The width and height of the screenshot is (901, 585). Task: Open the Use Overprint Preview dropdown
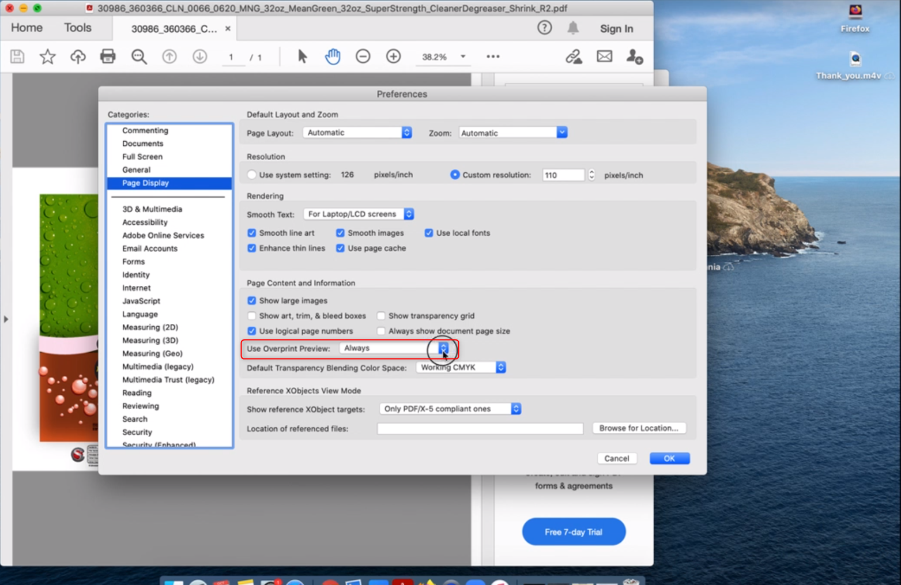coord(443,348)
